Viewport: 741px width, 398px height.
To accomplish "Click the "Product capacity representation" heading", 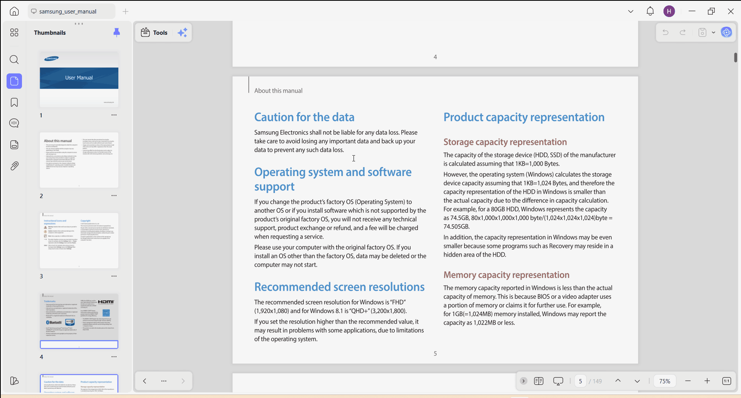I will [x=524, y=117].
